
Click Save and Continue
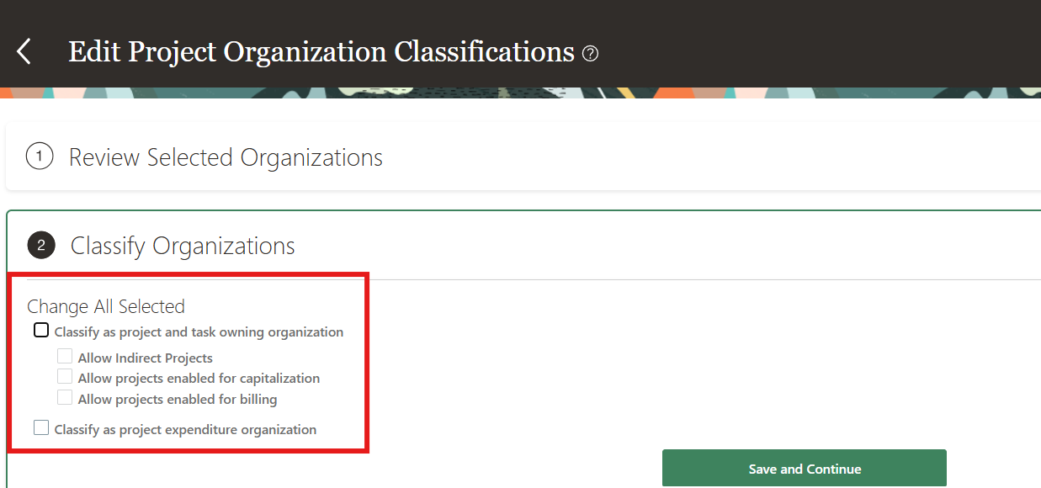coord(804,468)
